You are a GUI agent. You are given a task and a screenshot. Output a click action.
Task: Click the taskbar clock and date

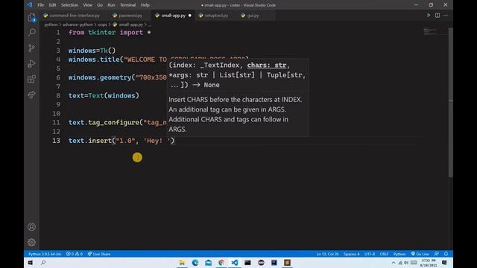pyautogui.click(x=429, y=263)
